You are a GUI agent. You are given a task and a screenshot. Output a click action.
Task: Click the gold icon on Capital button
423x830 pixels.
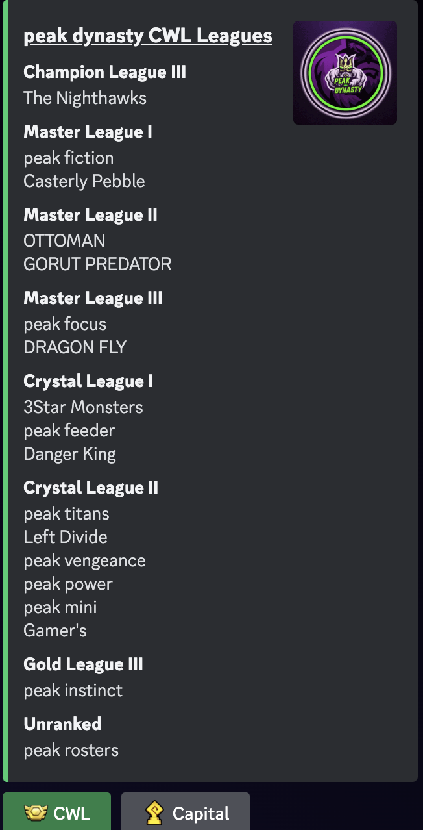coord(154,813)
